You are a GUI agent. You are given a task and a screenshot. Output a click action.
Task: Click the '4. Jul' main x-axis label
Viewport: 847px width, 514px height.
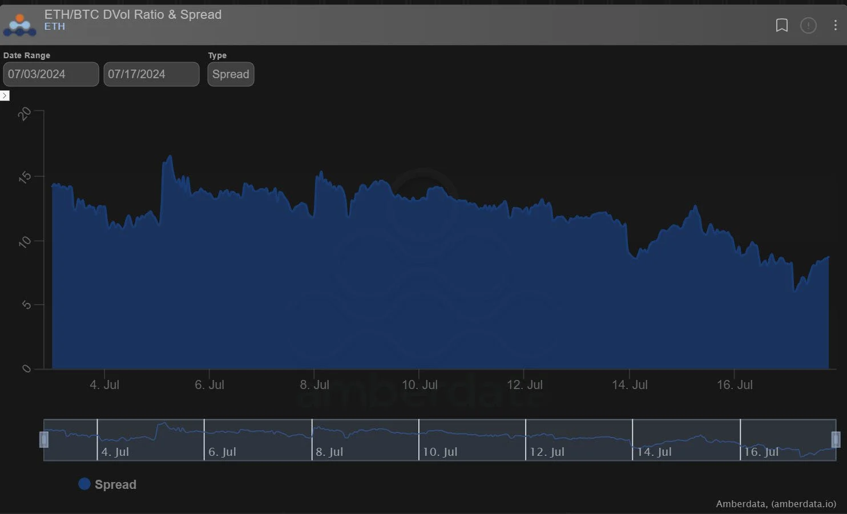pyautogui.click(x=104, y=385)
